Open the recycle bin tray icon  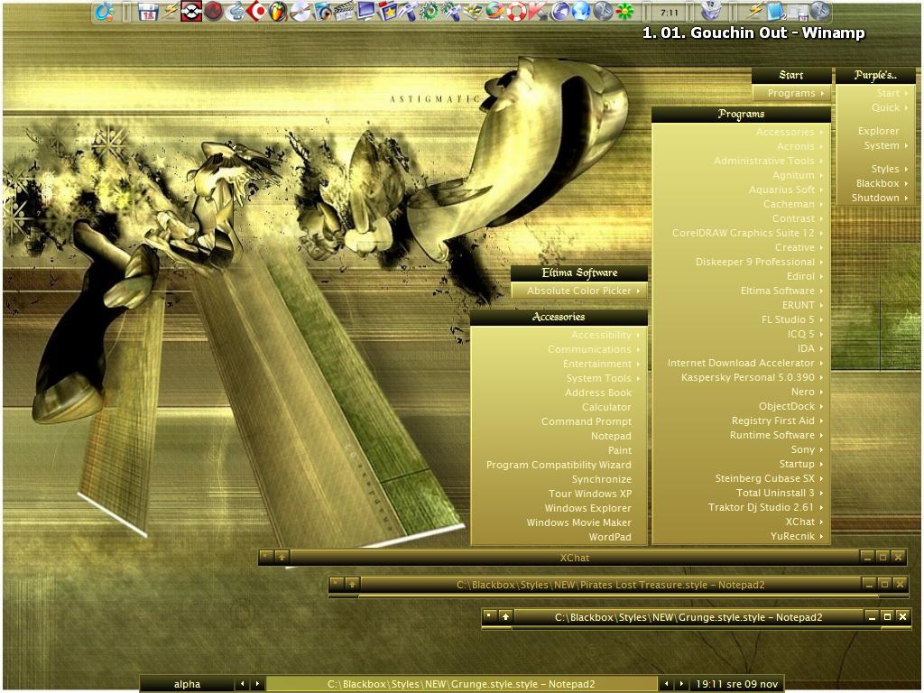click(712, 11)
